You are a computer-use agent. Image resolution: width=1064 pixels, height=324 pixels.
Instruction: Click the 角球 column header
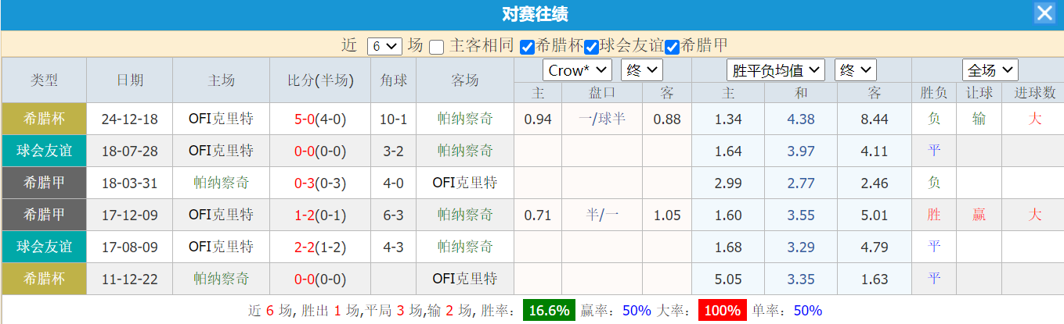pyautogui.click(x=393, y=80)
